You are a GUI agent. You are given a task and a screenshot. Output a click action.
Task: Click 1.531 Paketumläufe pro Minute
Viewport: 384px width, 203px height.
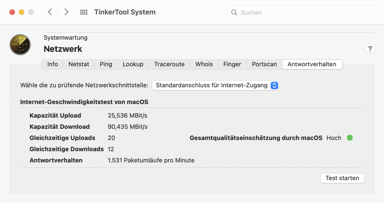(151, 161)
